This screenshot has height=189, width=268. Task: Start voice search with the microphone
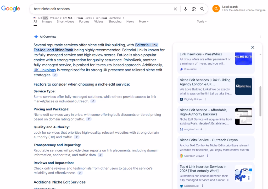[x=186, y=9]
